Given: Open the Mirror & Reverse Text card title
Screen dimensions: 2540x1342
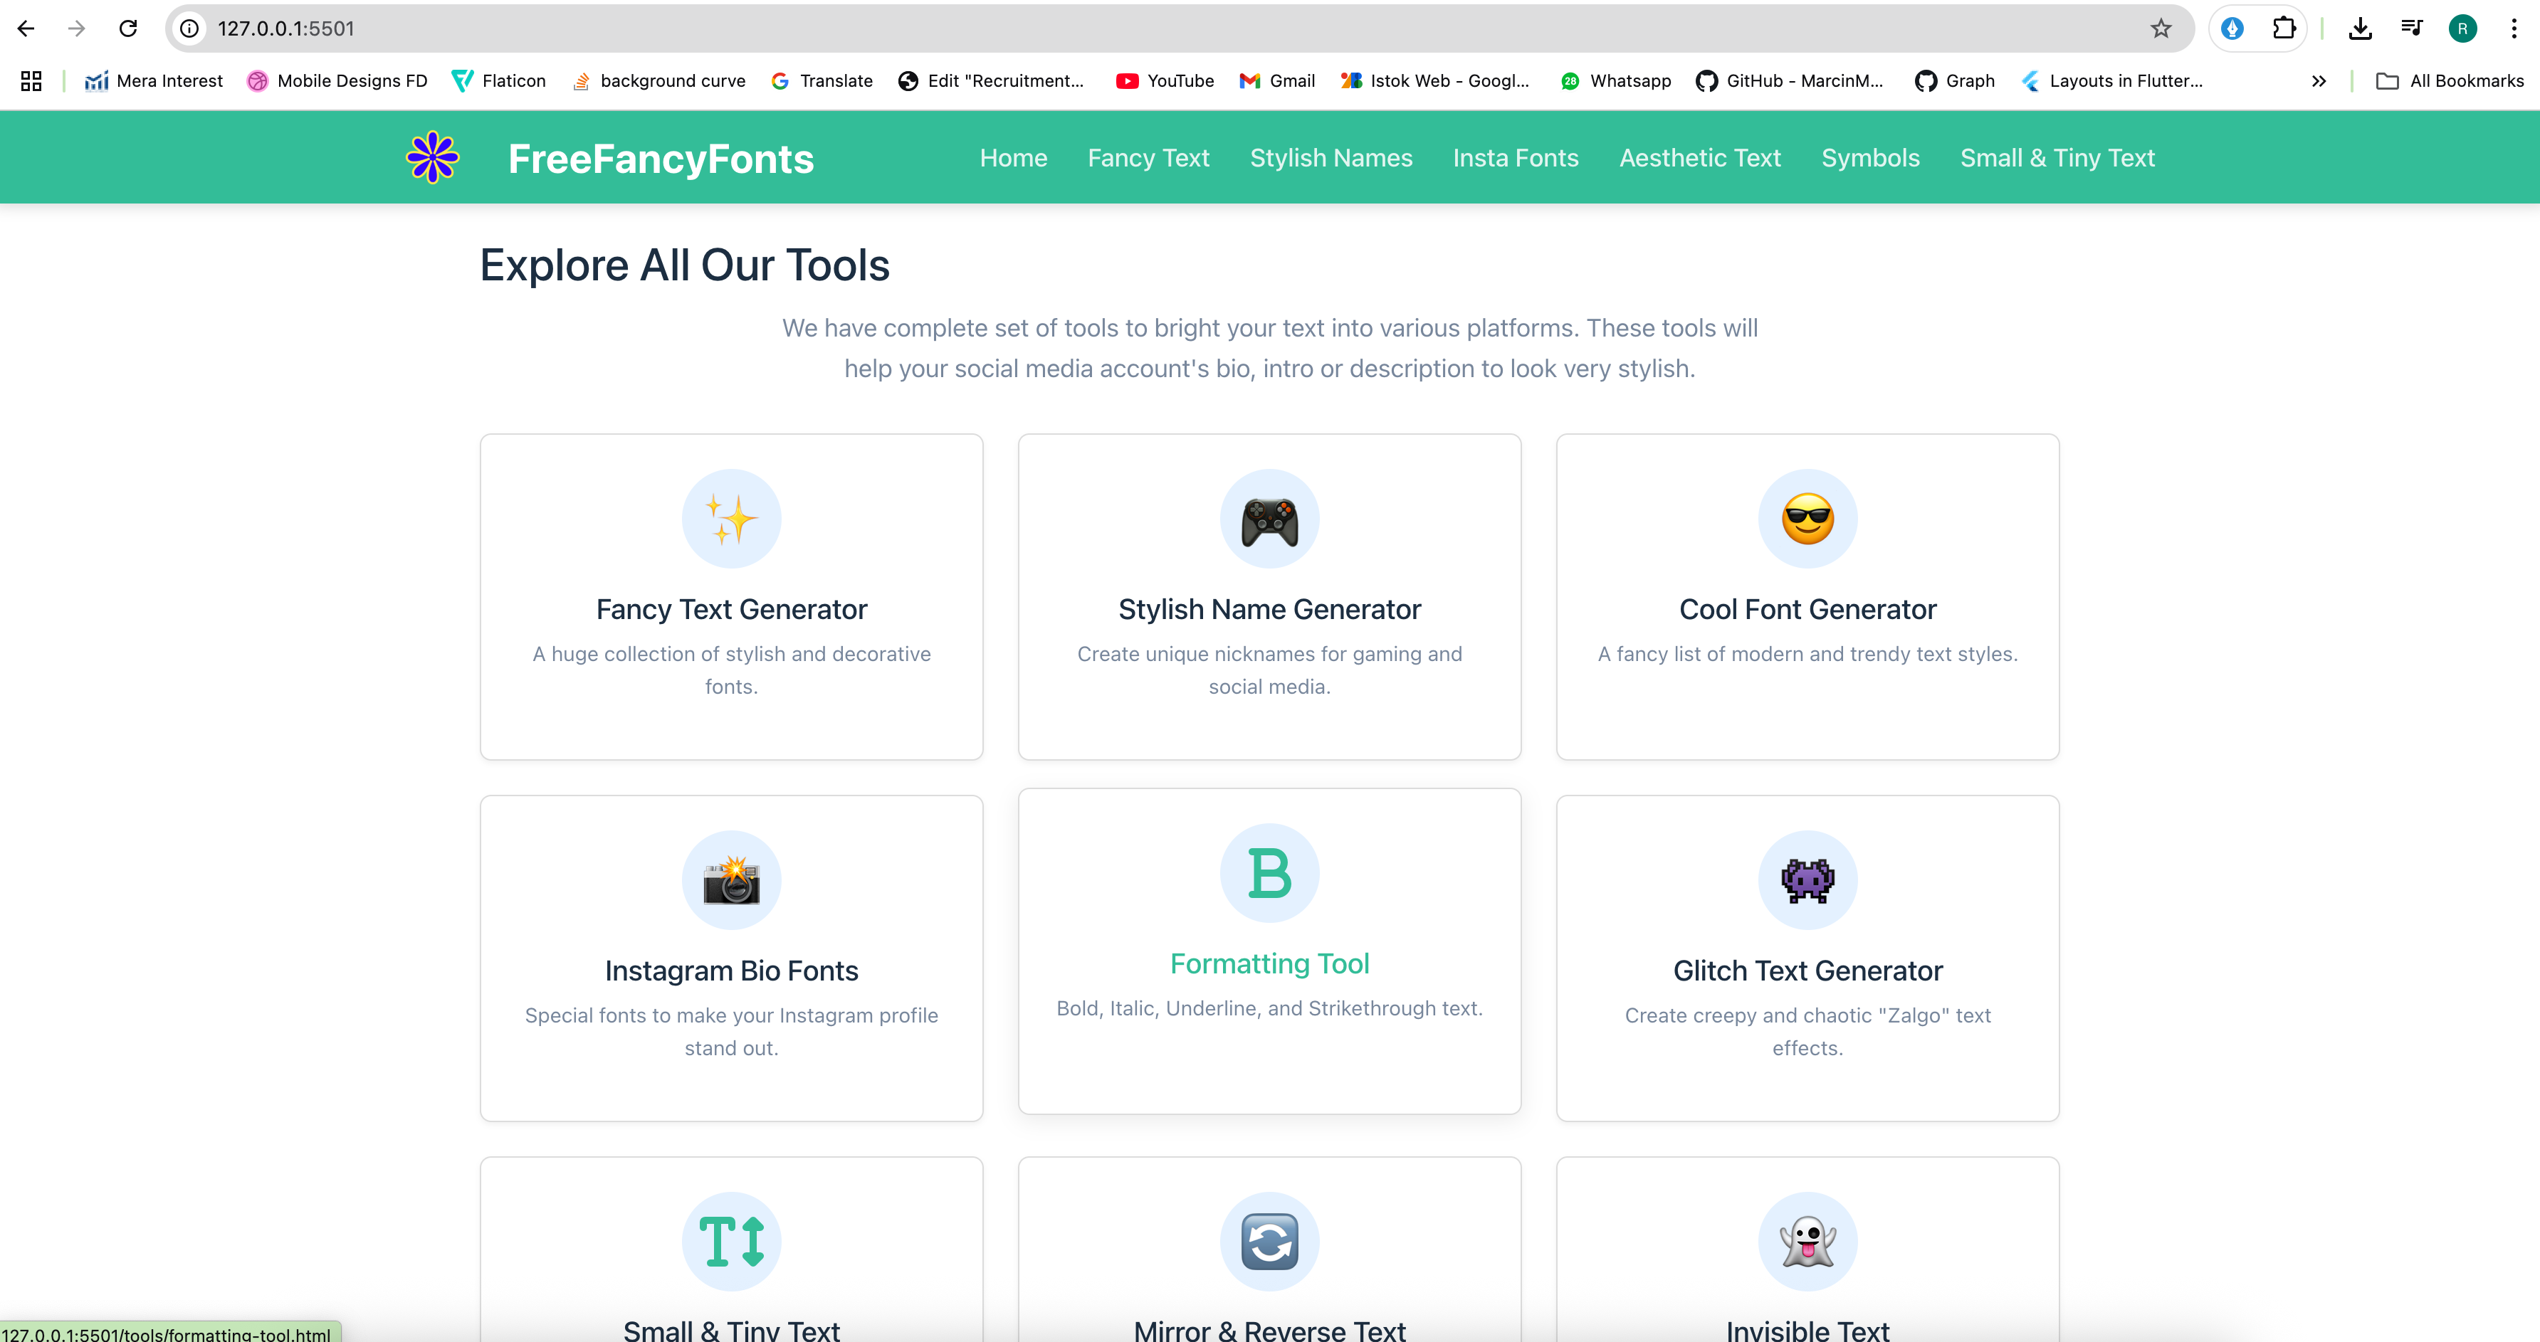Looking at the screenshot, I should pyautogui.click(x=1270, y=1330).
